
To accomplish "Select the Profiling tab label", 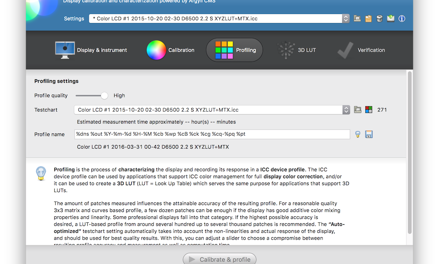I will 246,50.
